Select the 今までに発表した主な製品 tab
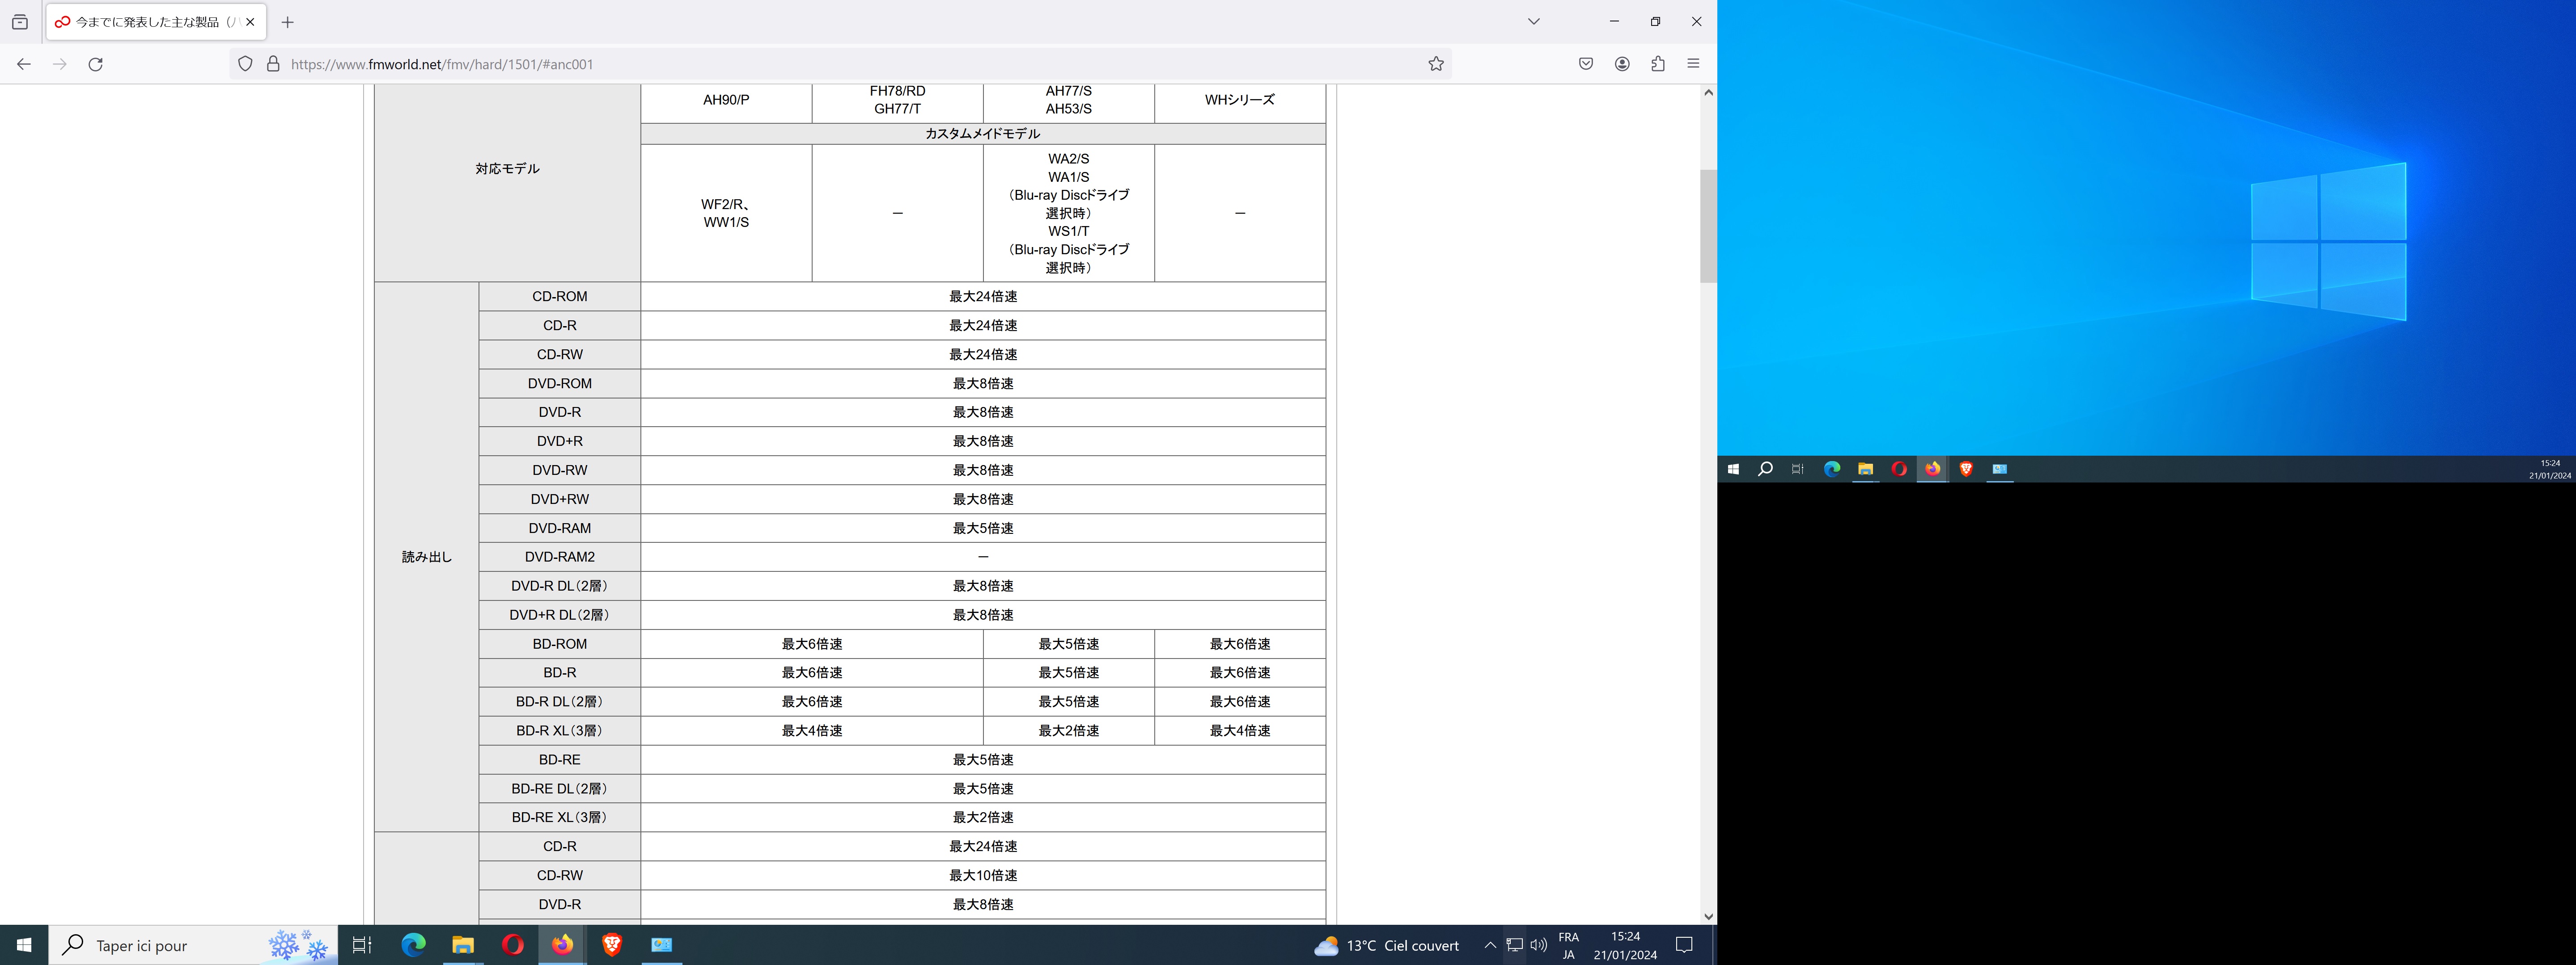This screenshot has width=2576, height=965. pos(156,22)
